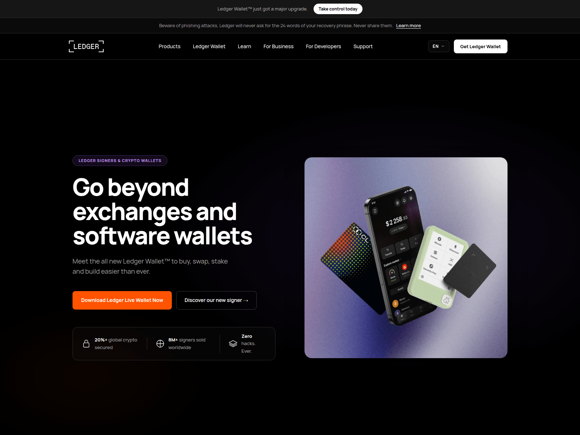
Task: Open the Learn menu
Action: (x=244, y=46)
